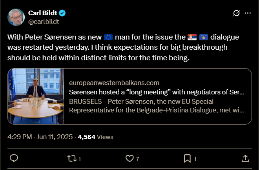The image size is (259, 170).
Task: Click the Sørensen hosted "long meeting" headline
Action: [x=157, y=92]
